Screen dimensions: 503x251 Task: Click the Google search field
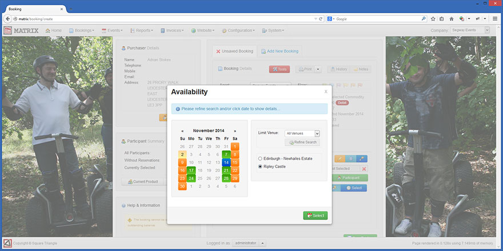tap(378, 19)
